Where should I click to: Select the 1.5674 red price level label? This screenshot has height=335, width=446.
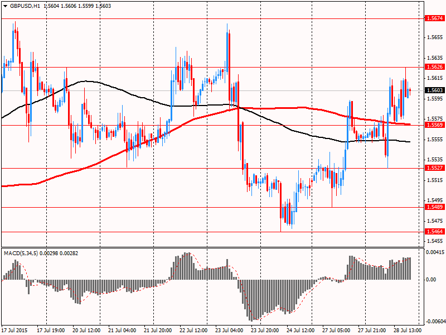435,18
